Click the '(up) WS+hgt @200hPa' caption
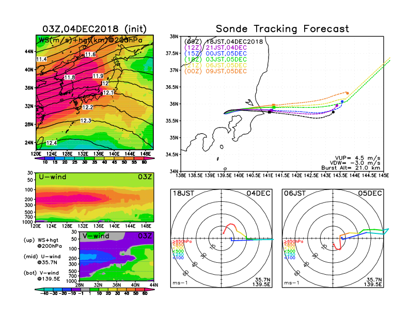Screen dimensions: 409x316 tap(43, 243)
